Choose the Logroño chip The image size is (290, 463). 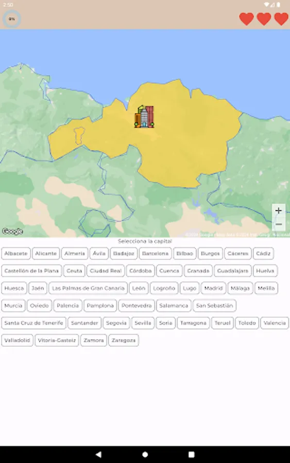(164, 288)
